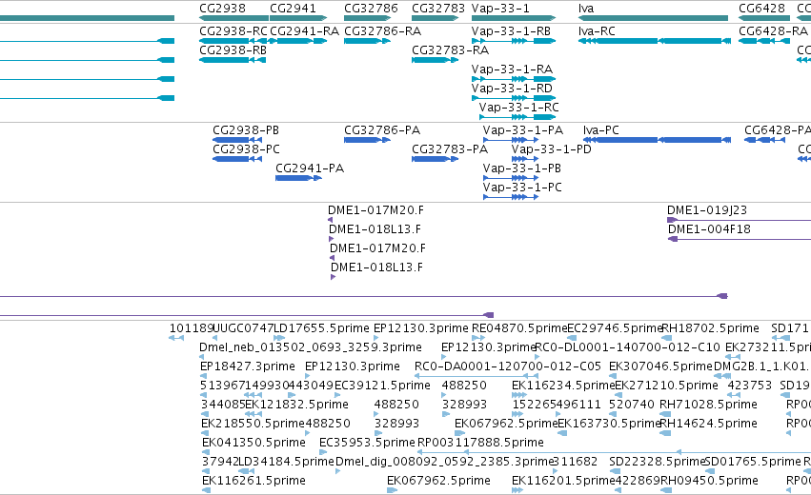The height and width of the screenshot is (495, 811).
Task: Select EST EP18427.3prime
Action: (248, 366)
